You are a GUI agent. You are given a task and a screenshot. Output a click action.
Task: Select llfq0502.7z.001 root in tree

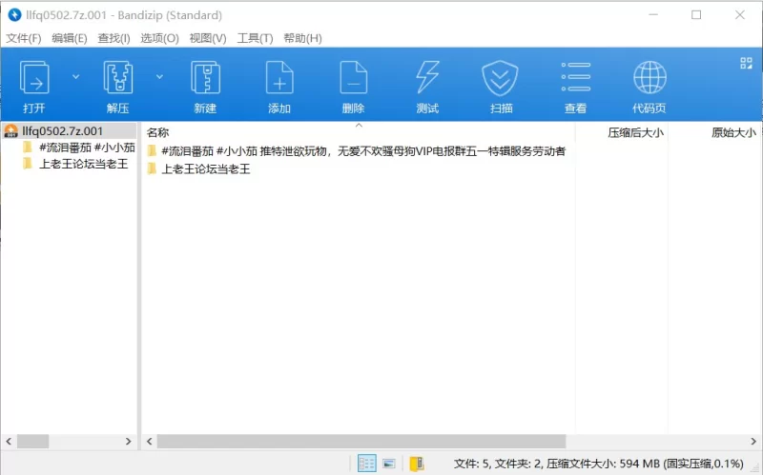69,131
